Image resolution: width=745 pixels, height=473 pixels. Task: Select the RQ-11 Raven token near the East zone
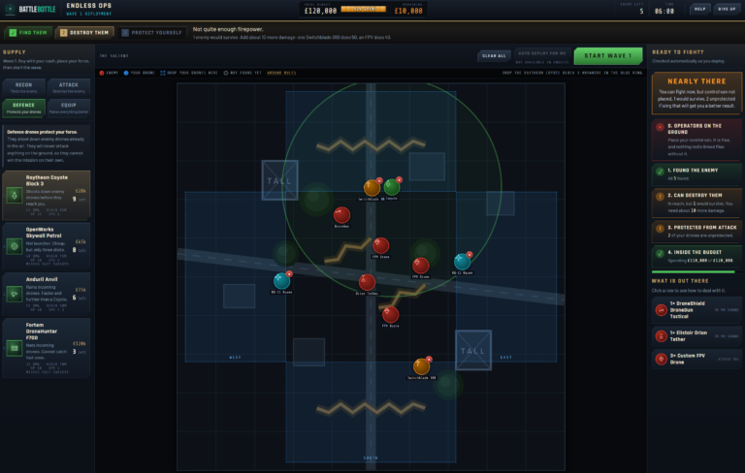click(462, 261)
